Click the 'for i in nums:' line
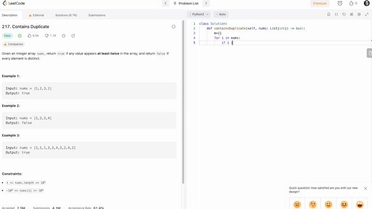 227,38
